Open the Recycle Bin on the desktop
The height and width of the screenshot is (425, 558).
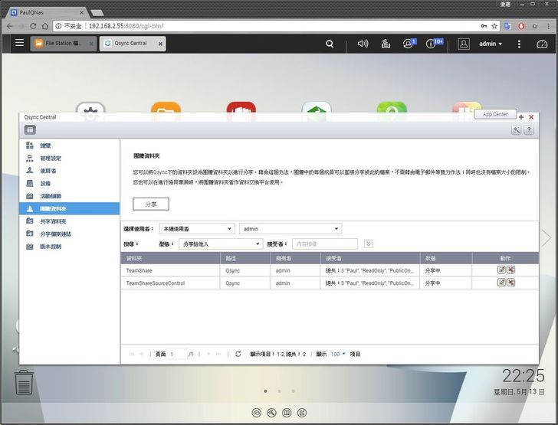click(24, 381)
